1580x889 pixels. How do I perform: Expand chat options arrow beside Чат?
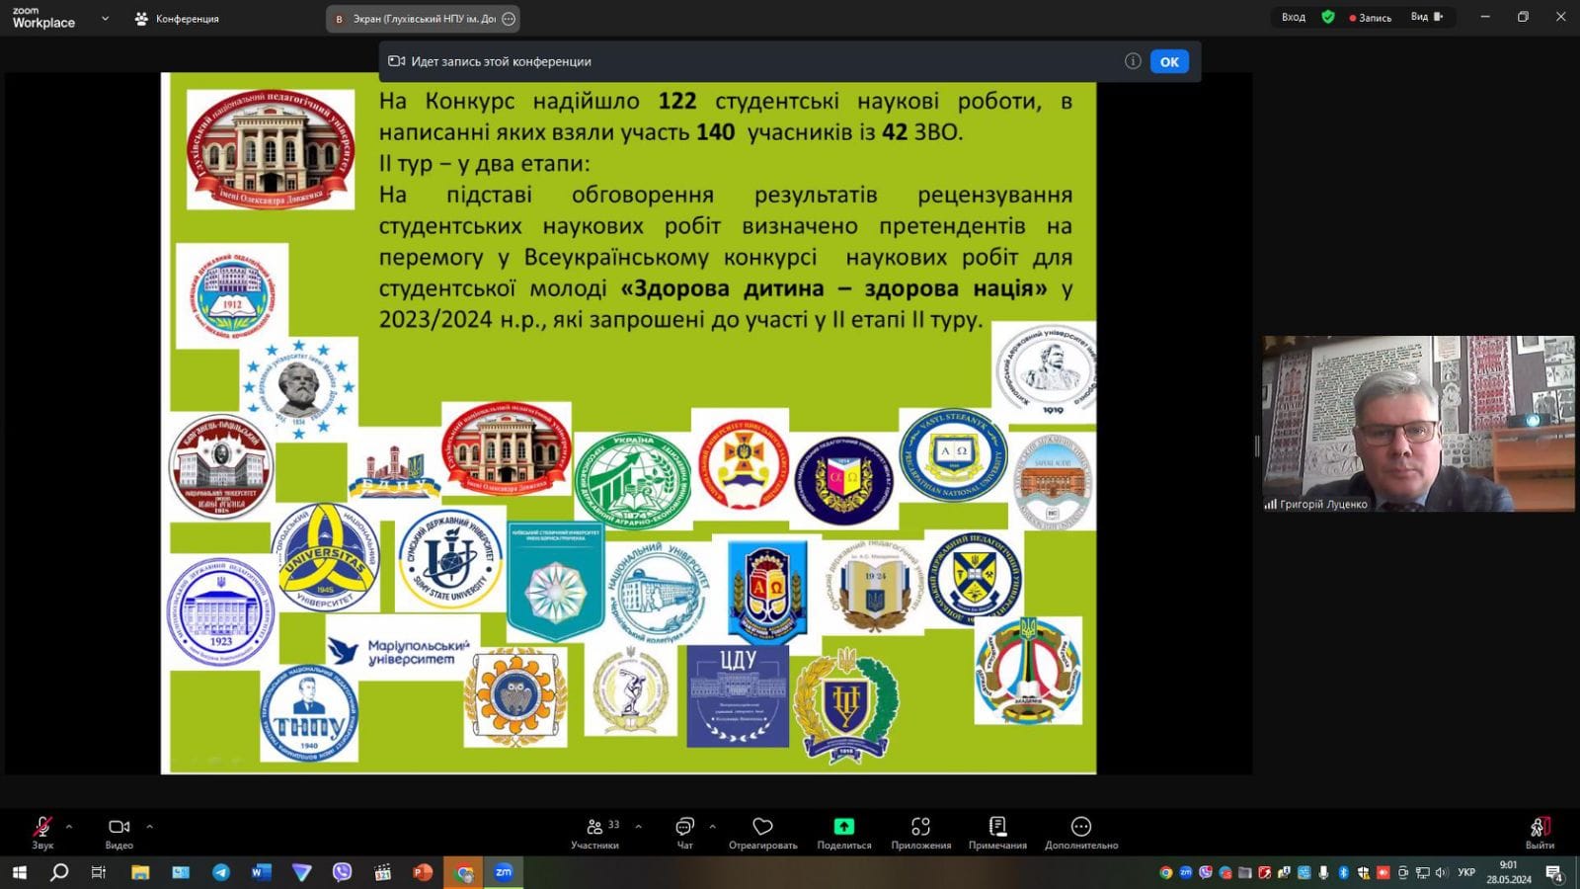pyautogui.click(x=712, y=826)
